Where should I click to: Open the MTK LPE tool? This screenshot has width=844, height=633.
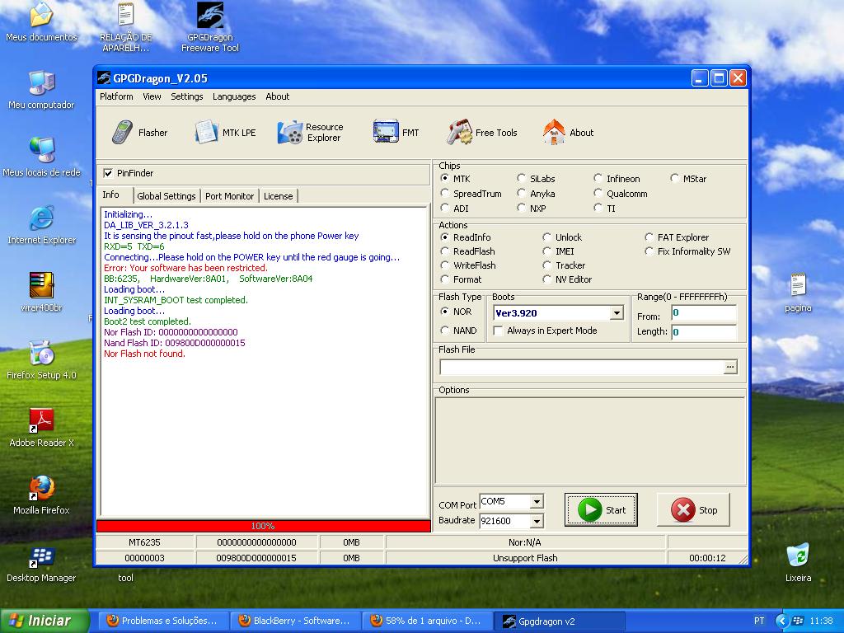coord(225,133)
